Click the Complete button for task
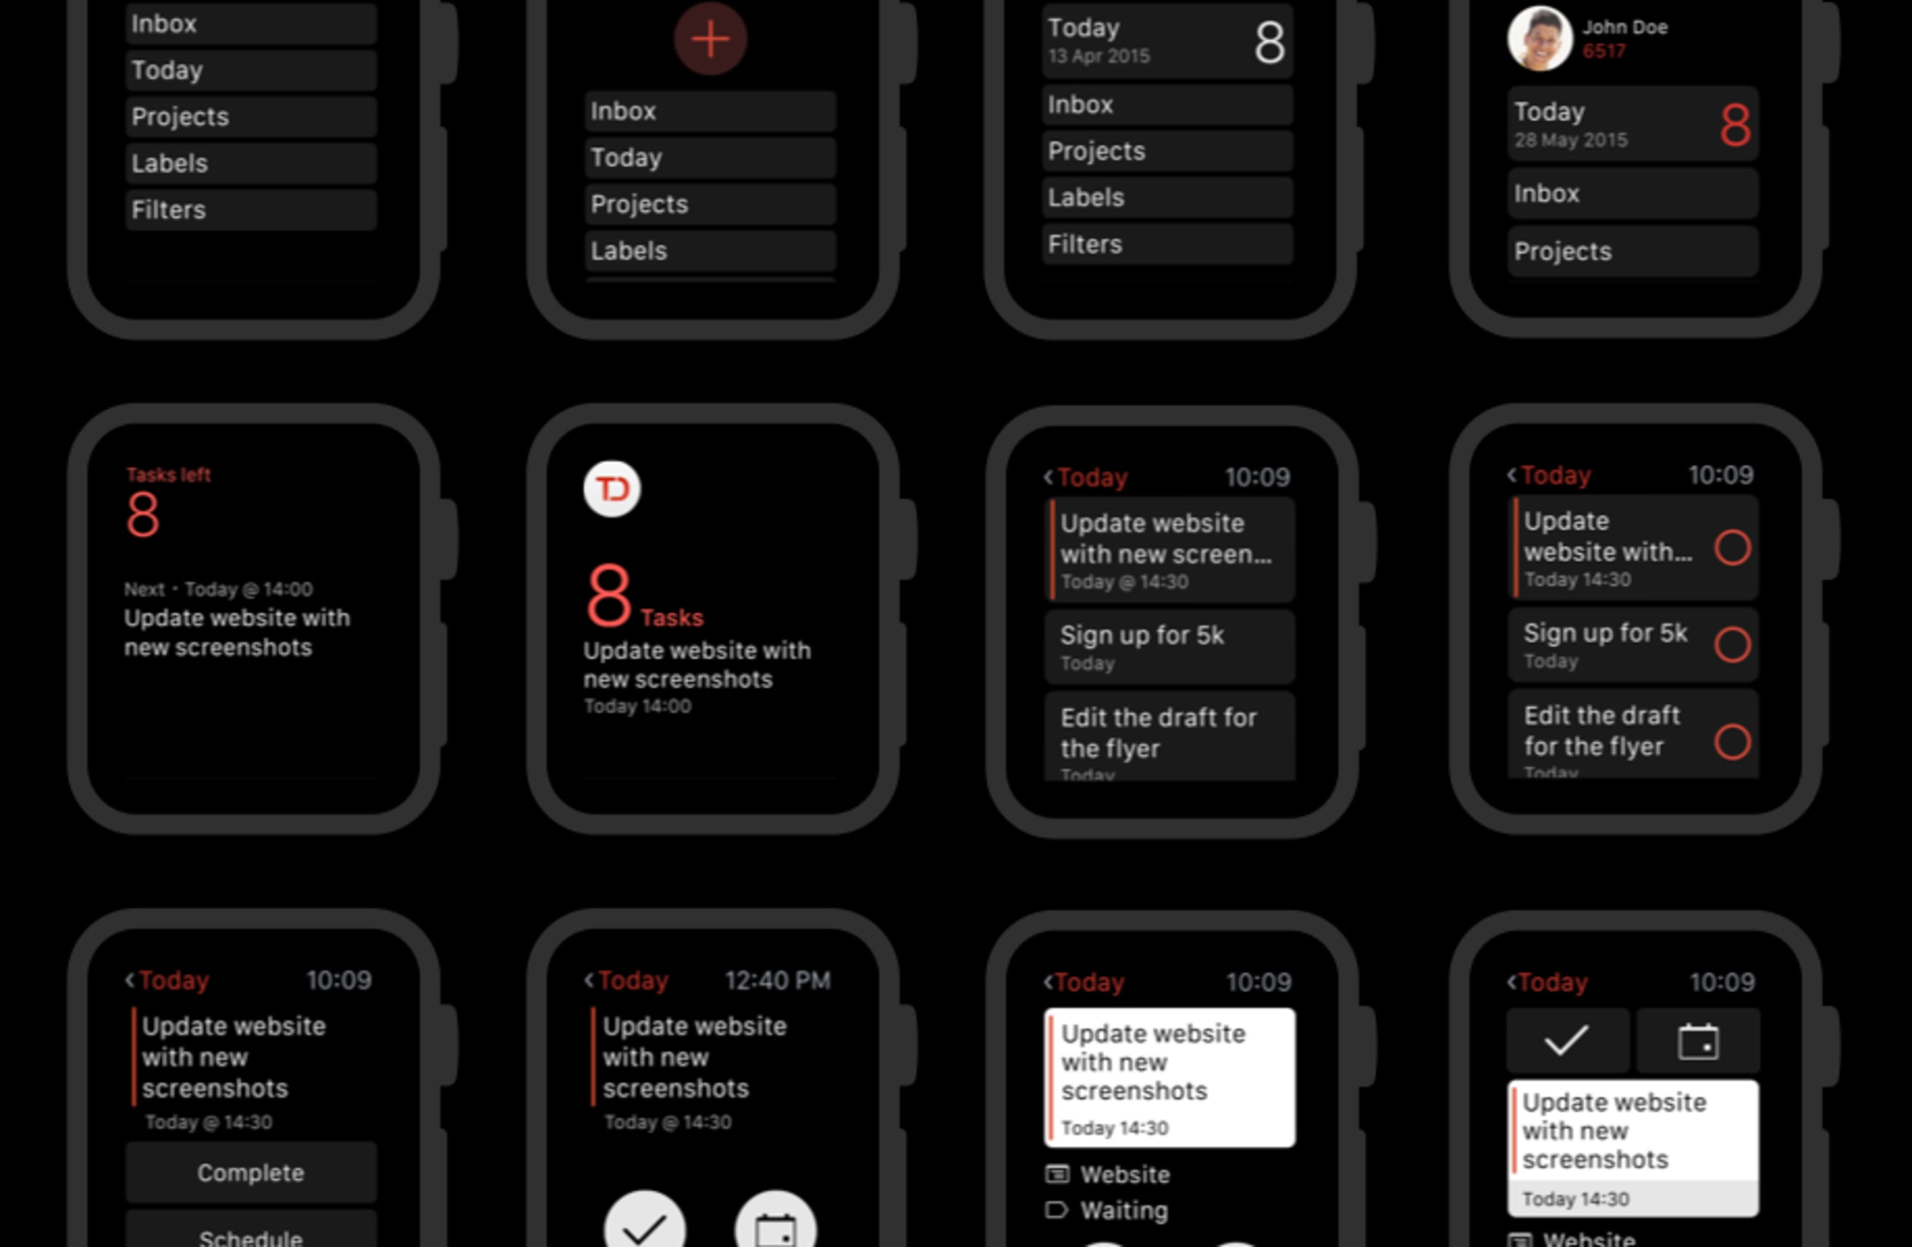Image resolution: width=1912 pixels, height=1247 pixels. pyautogui.click(x=248, y=1172)
